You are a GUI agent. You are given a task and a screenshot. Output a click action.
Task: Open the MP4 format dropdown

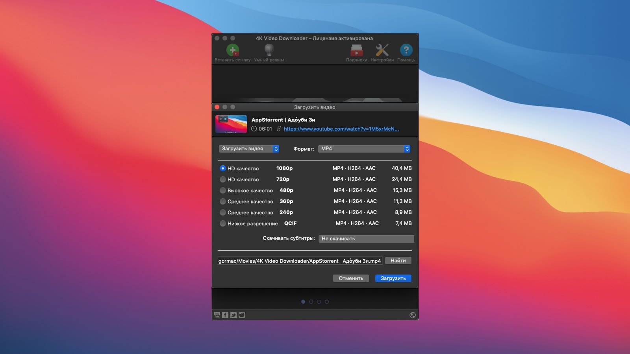pyautogui.click(x=364, y=149)
